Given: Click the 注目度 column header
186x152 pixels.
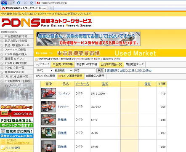Looking at the screenshot, I should [x=162, y=84].
